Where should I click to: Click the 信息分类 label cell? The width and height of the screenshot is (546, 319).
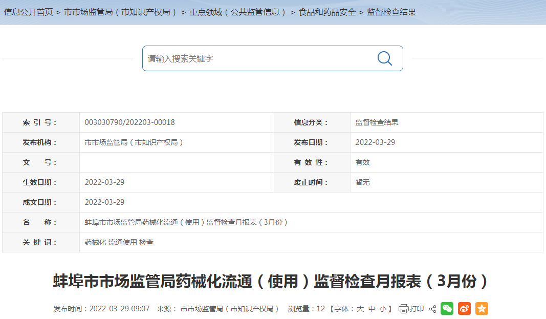[x=312, y=122]
